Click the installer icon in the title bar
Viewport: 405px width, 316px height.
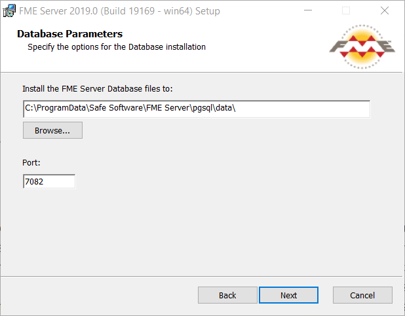point(9,11)
